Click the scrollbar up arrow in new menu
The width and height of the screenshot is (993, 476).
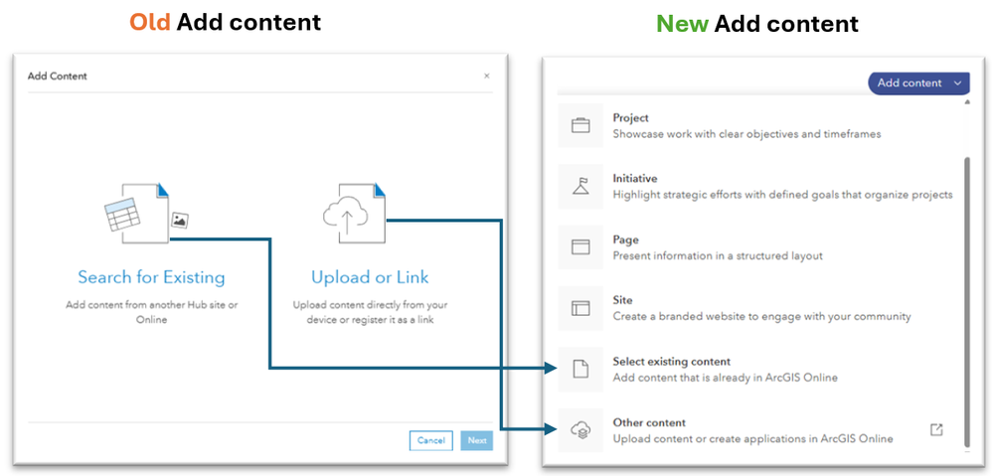(x=966, y=102)
